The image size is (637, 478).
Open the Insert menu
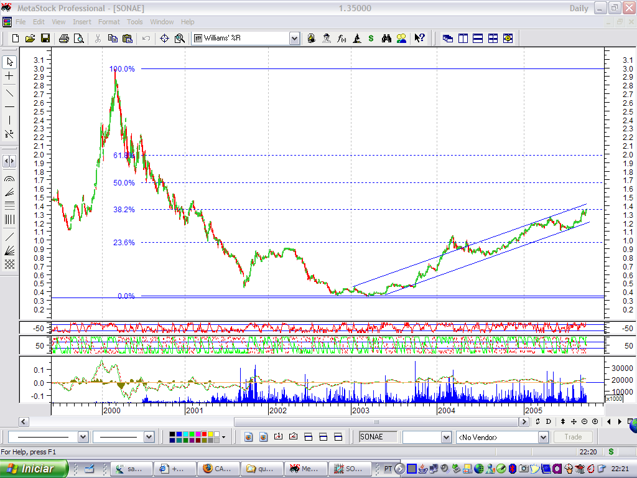pos(82,22)
